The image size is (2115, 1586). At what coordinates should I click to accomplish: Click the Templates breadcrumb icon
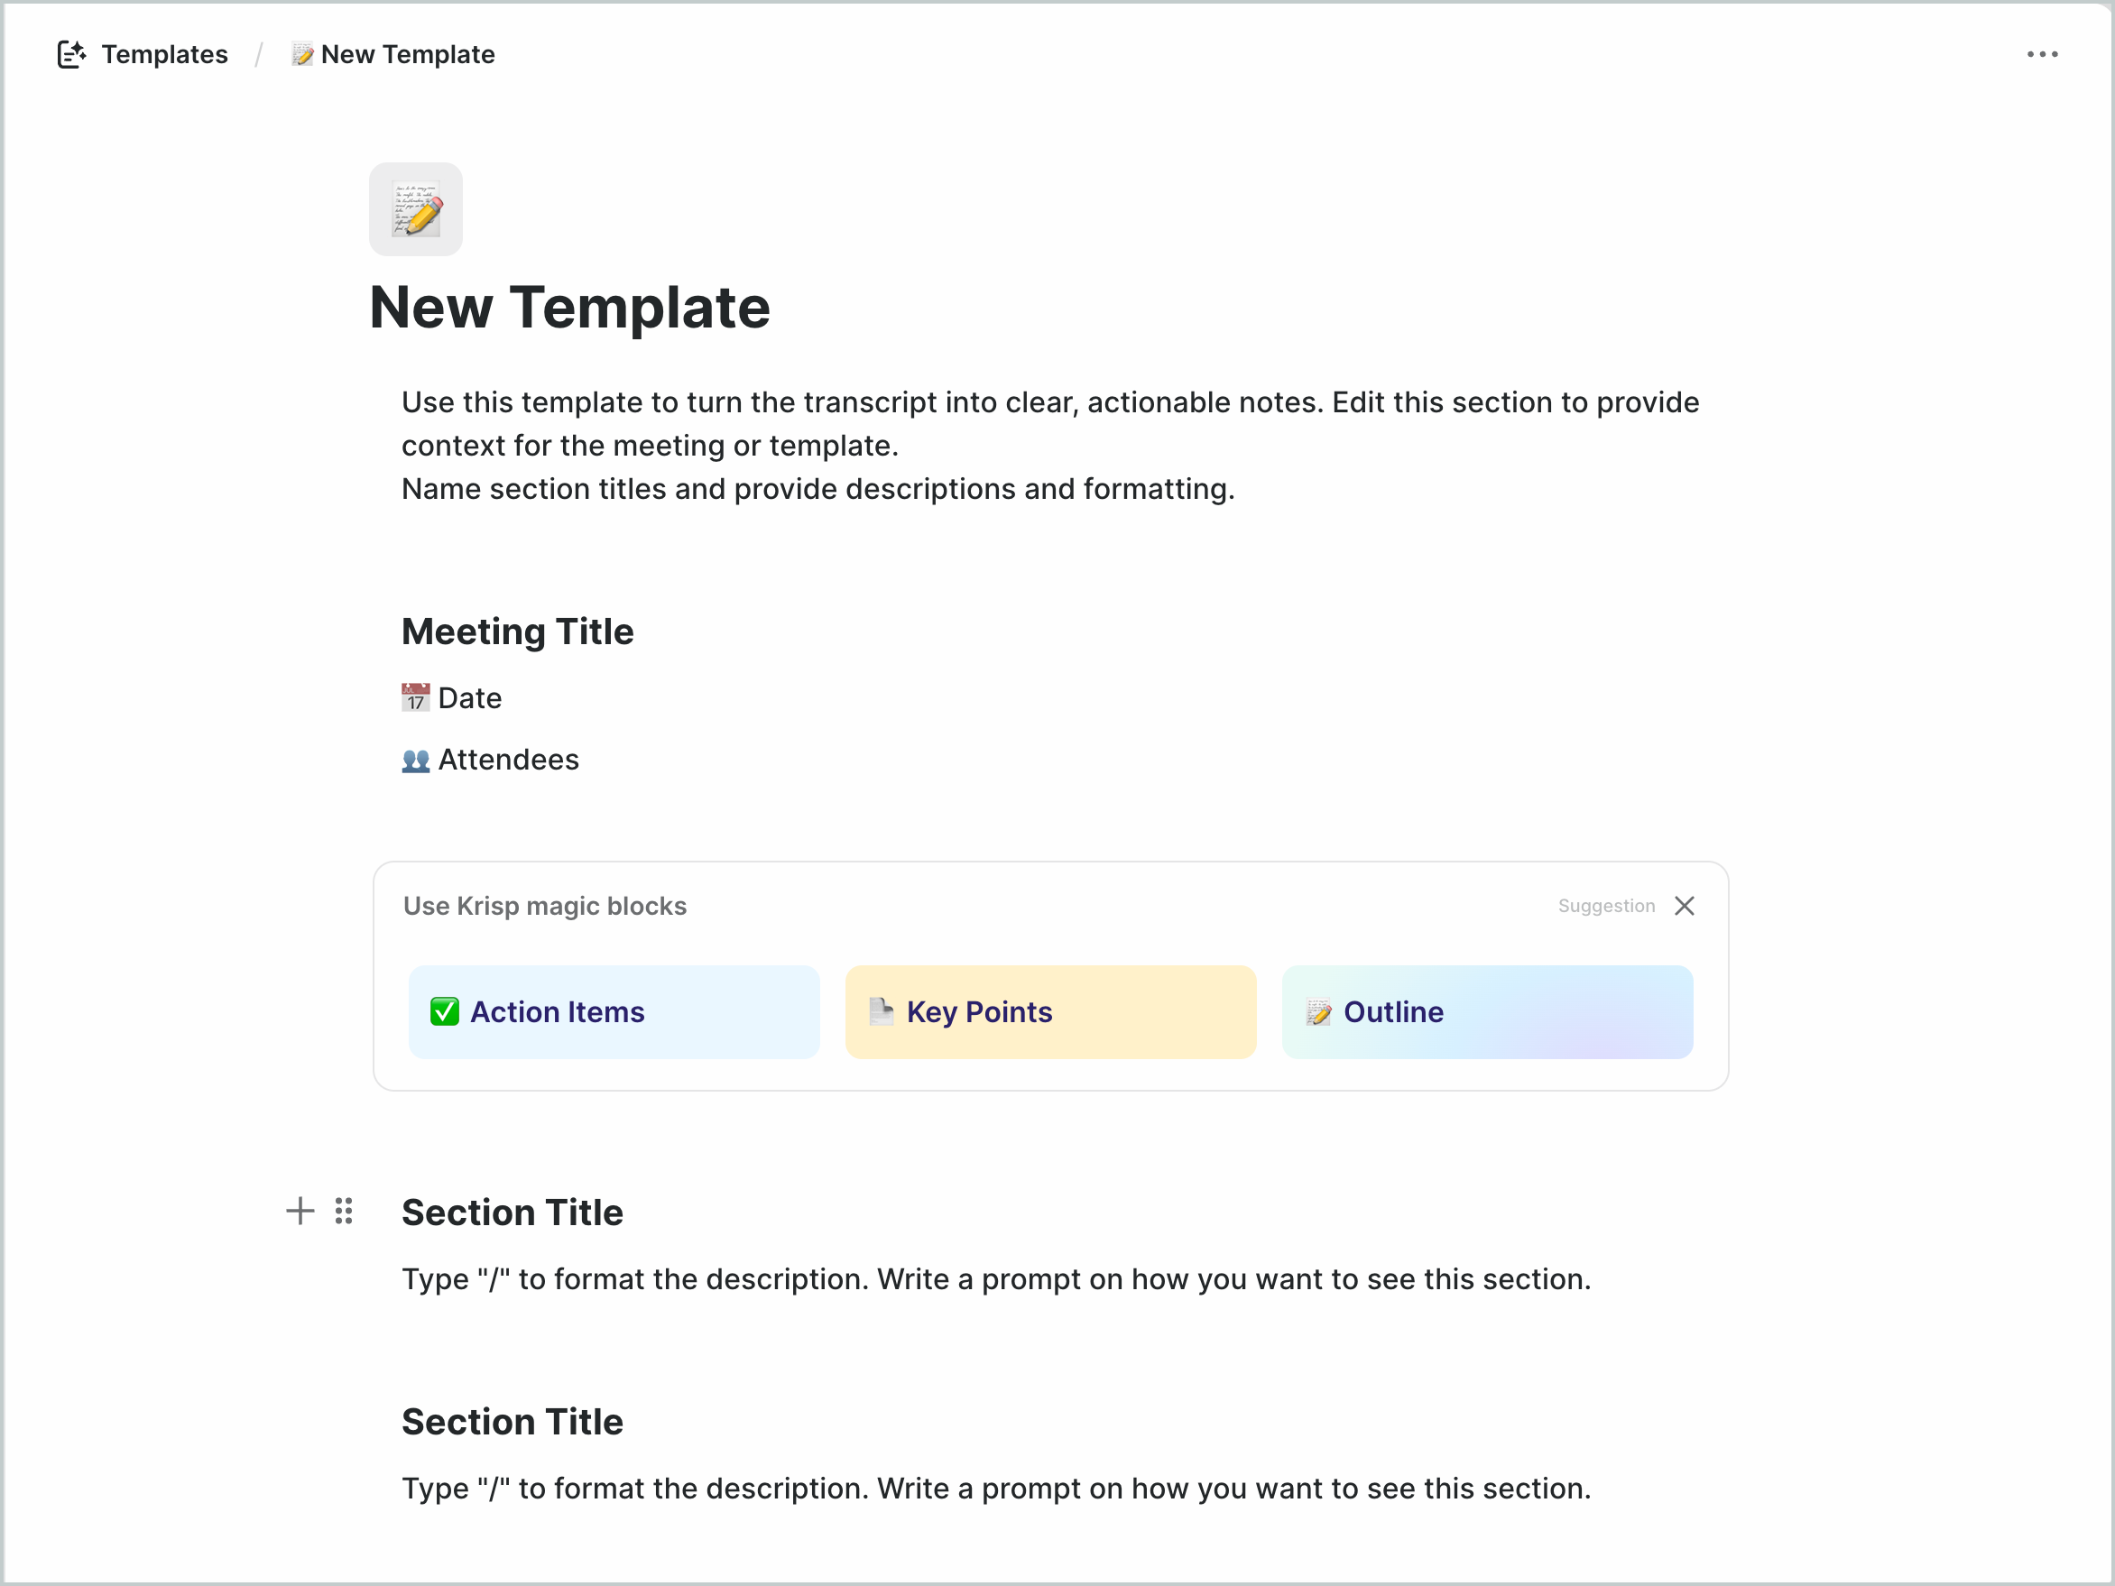point(71,54)
